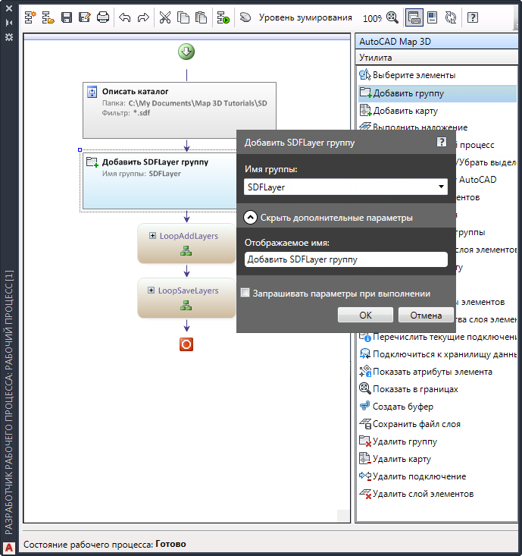This screenshot has height=556, width=522.
Task: Run the workflow with green play icon
Action: coord(223,17)
